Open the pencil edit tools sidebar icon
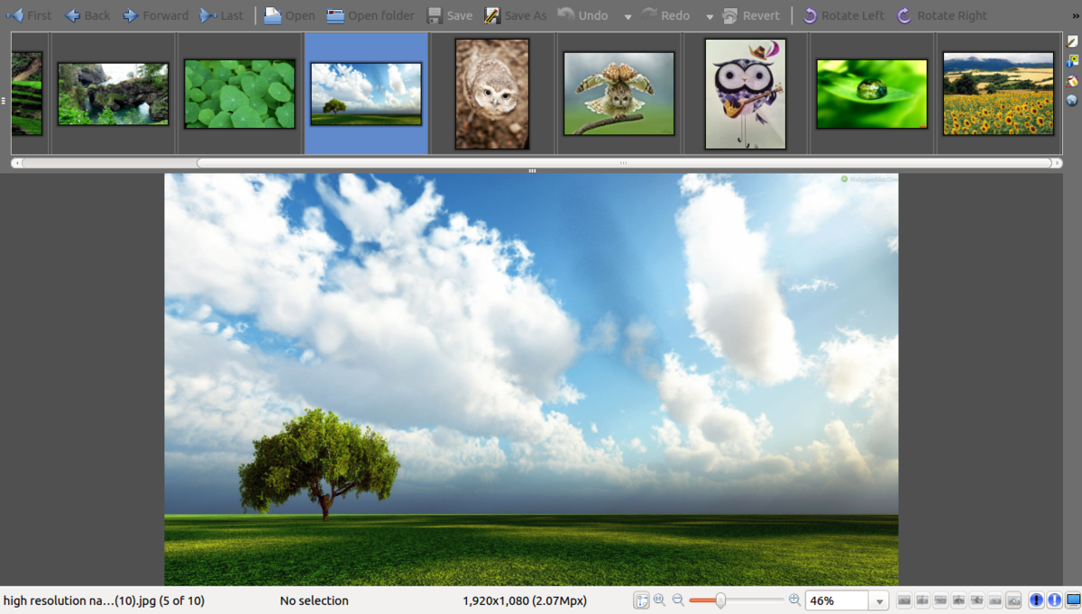This screenshot has height=614, width=1082. click(x=1072, y=41)
